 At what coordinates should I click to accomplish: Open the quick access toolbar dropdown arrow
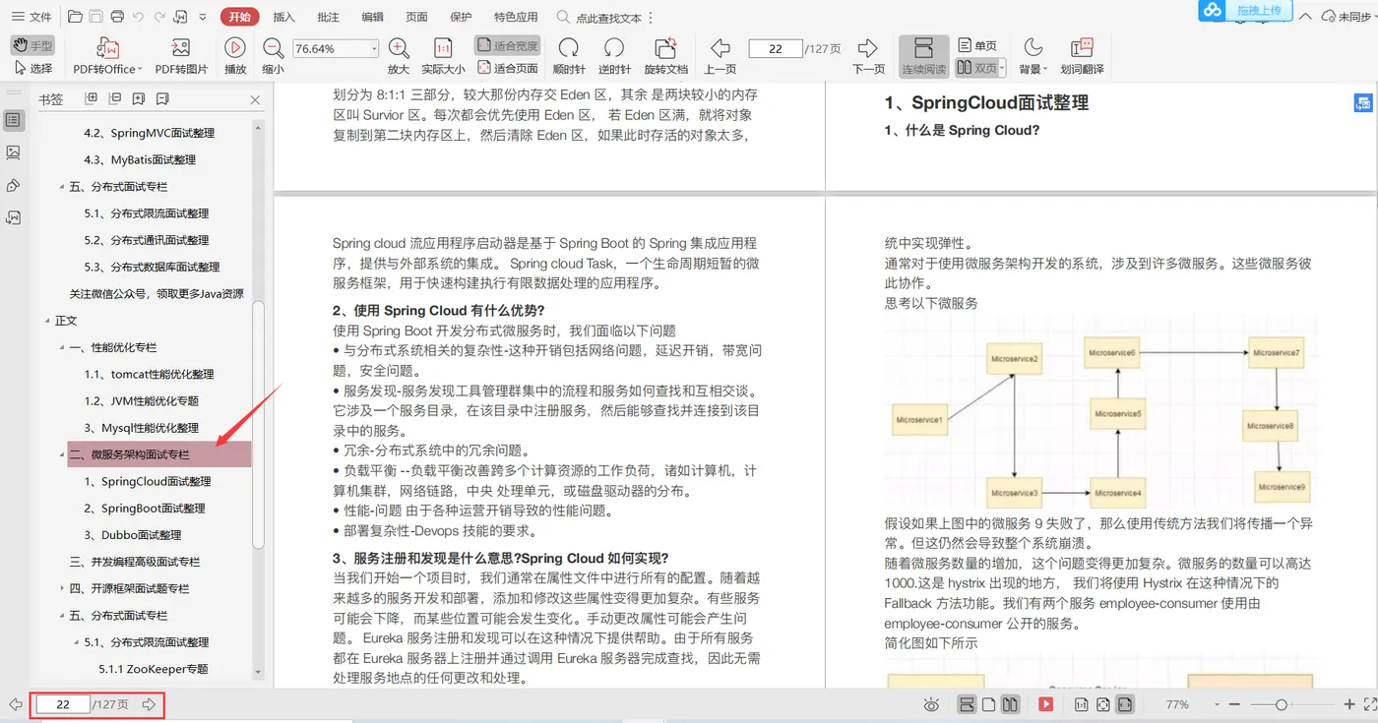tap(202, 18)
